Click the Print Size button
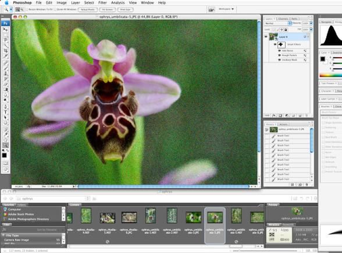The image size is (342, 253). tap(125, 9)
